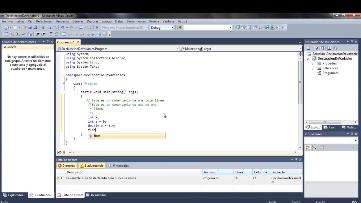Click the Refresh icon in Solution Explorer
Viewport: 361px width, 203px height.
click(x=322, y=48)
